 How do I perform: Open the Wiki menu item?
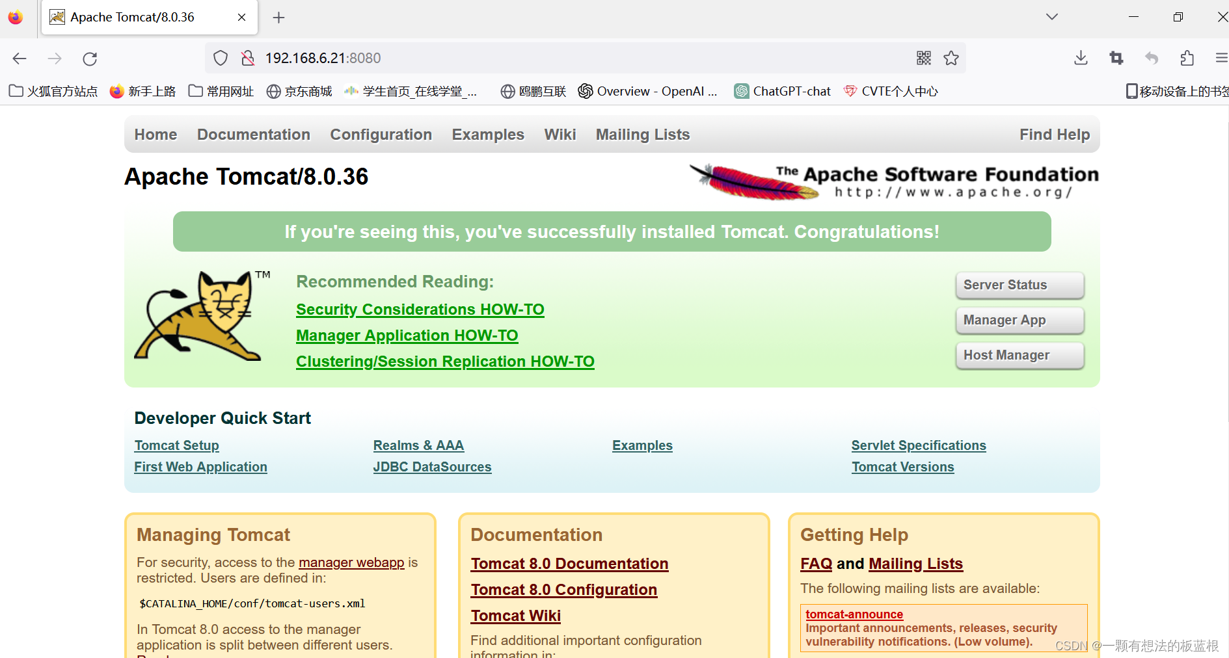coord(560,135)
